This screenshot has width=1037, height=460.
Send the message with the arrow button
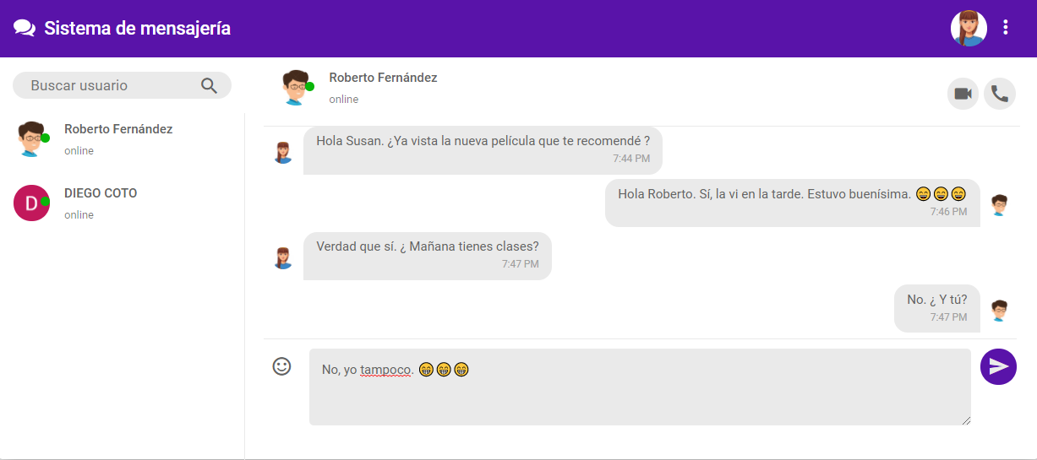coord(998,366)
